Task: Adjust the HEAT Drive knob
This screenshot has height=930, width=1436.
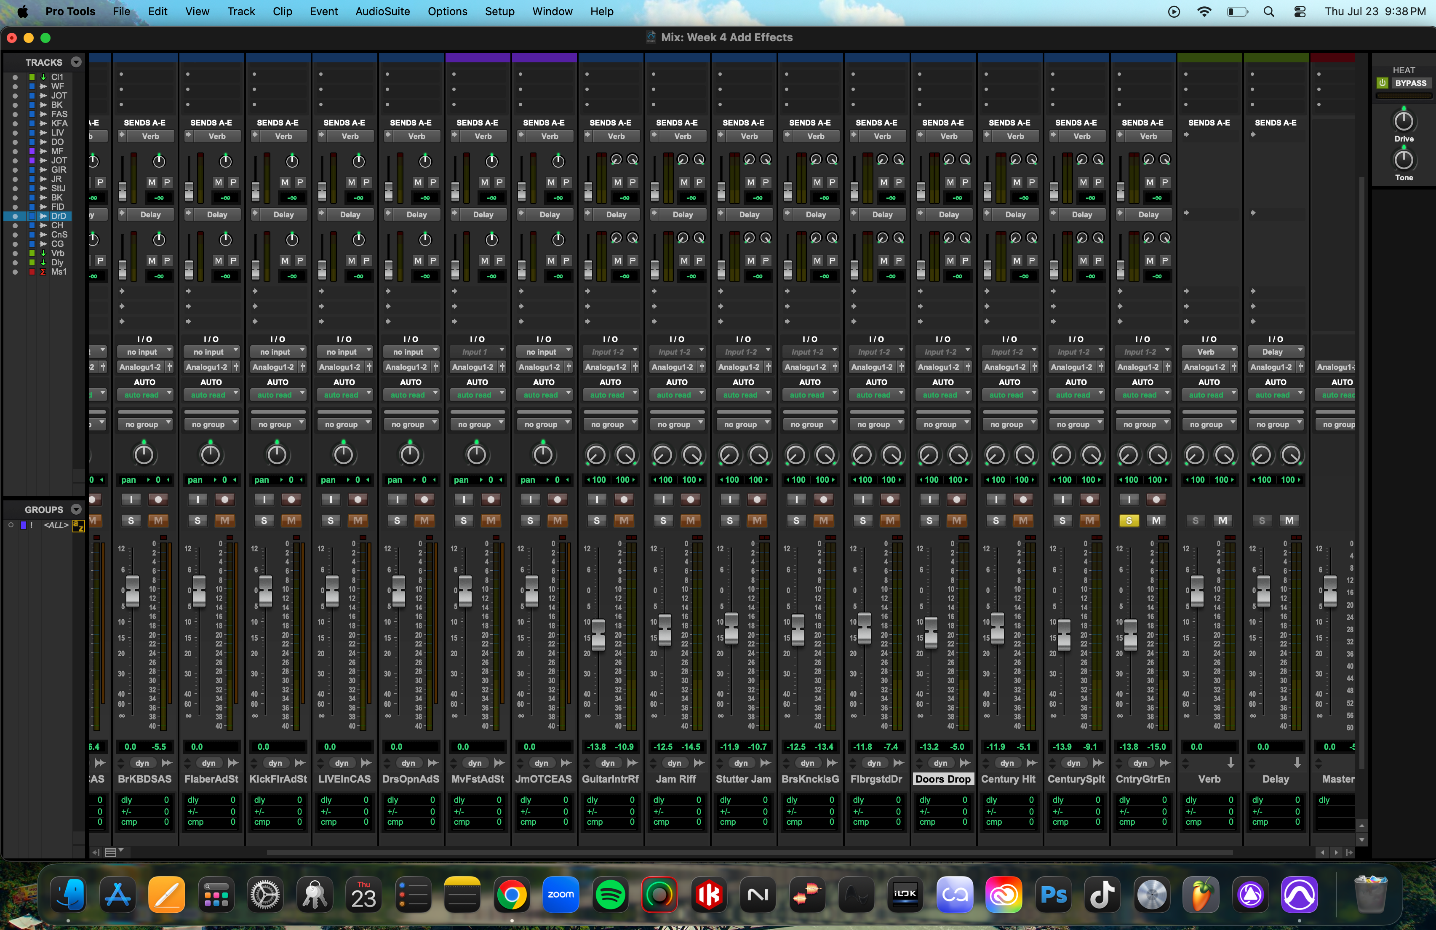Action: click(x=1404, y=121)
